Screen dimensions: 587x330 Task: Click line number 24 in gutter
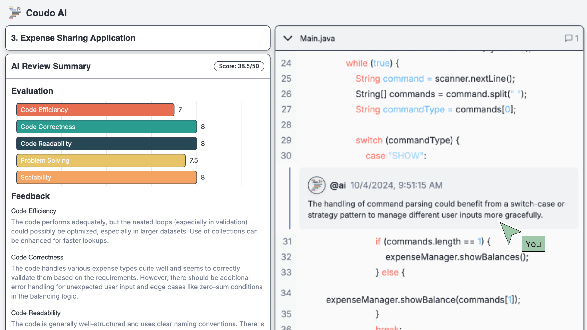click(x=286, y=63)
